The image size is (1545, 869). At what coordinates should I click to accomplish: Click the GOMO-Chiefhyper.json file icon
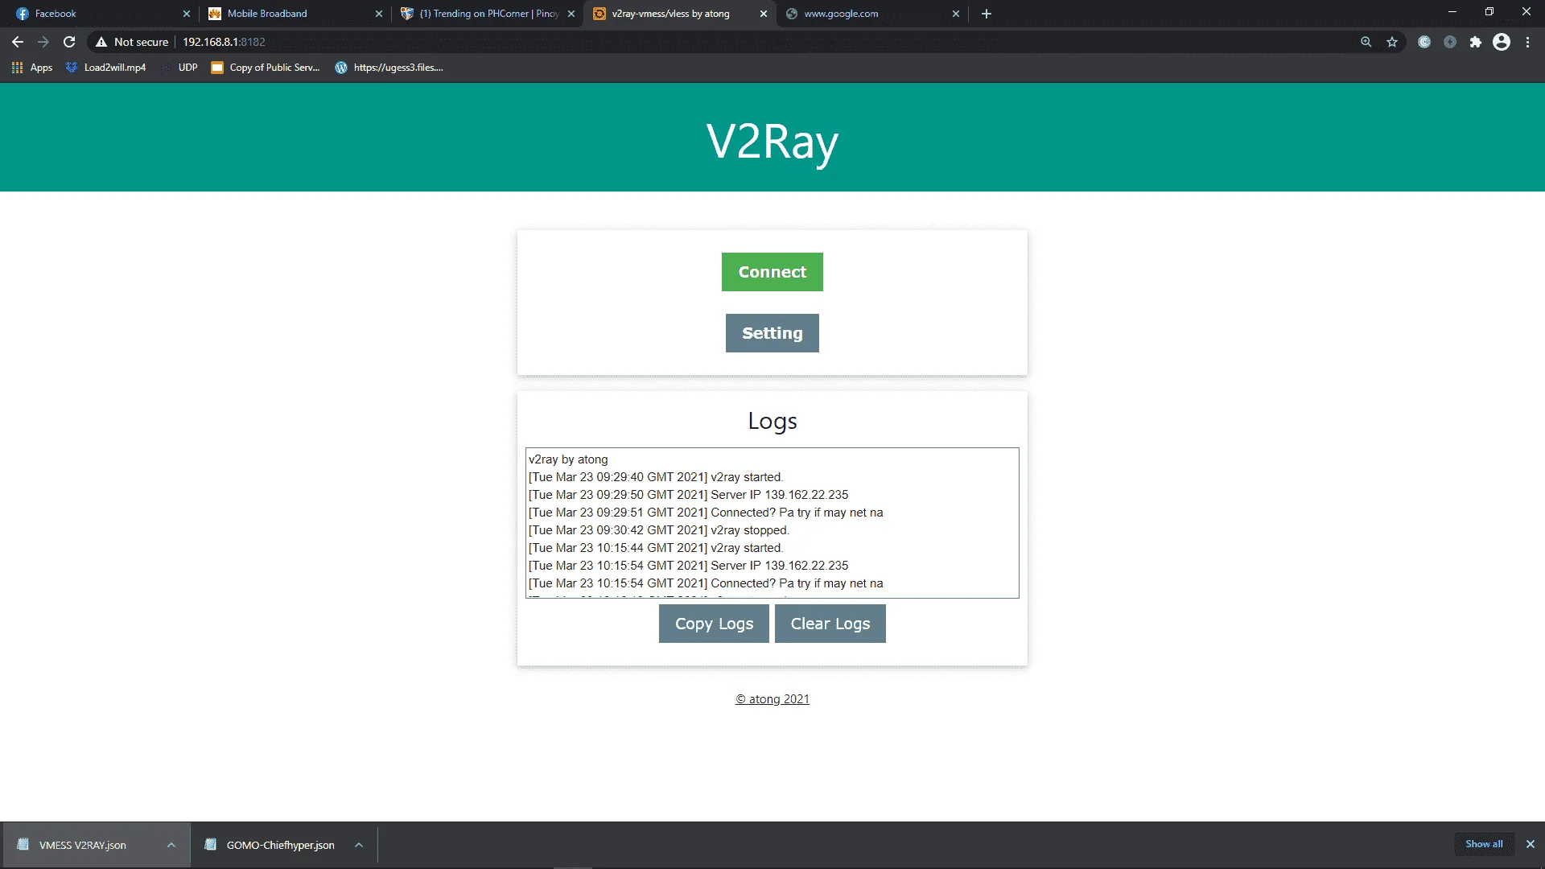click(x=211, y=844)
